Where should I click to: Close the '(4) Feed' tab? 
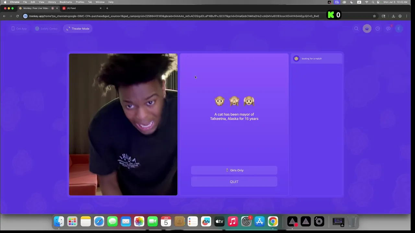(x=101, y=8)
